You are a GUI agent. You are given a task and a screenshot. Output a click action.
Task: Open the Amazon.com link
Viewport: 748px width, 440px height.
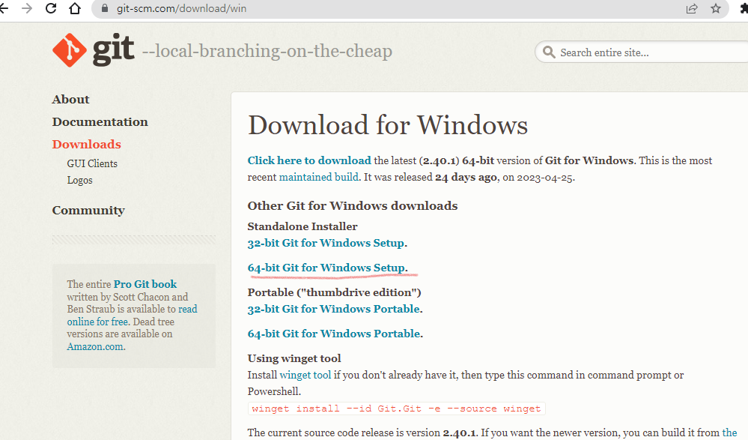pyautogui.click(x=95, y=347)
